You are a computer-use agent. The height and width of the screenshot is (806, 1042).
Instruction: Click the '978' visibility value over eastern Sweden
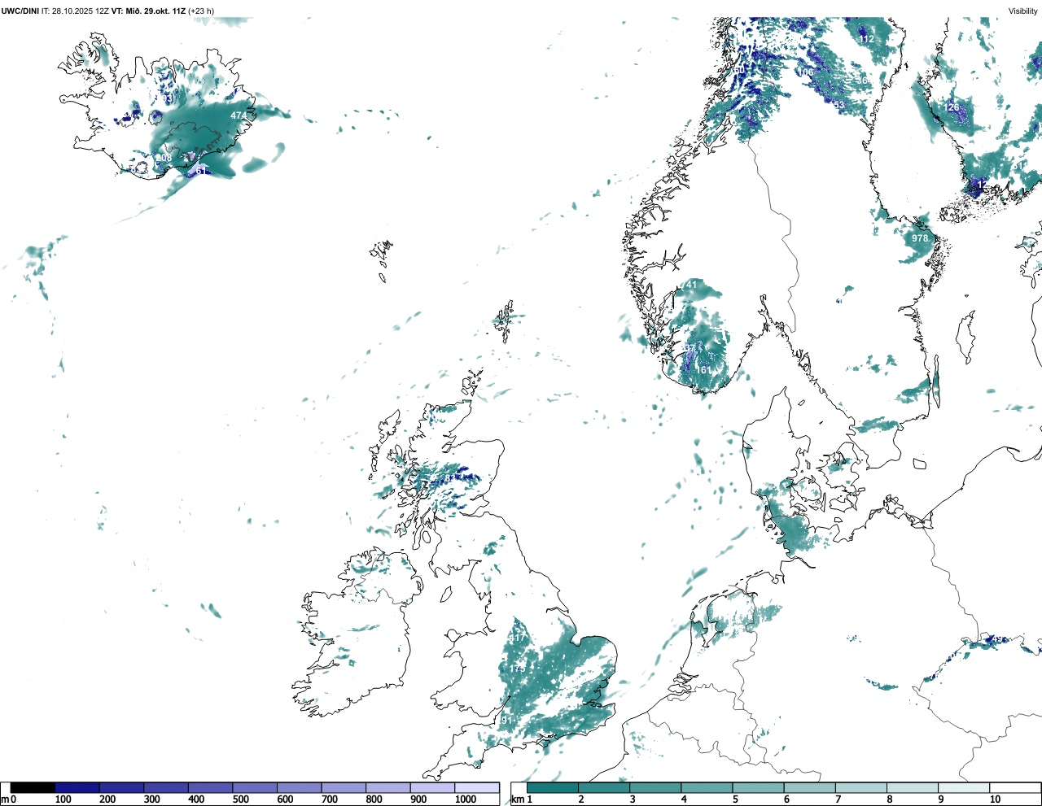(x=920, y=238)
